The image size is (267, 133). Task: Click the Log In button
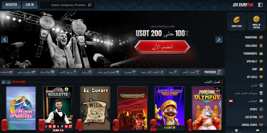pos(30,5)
